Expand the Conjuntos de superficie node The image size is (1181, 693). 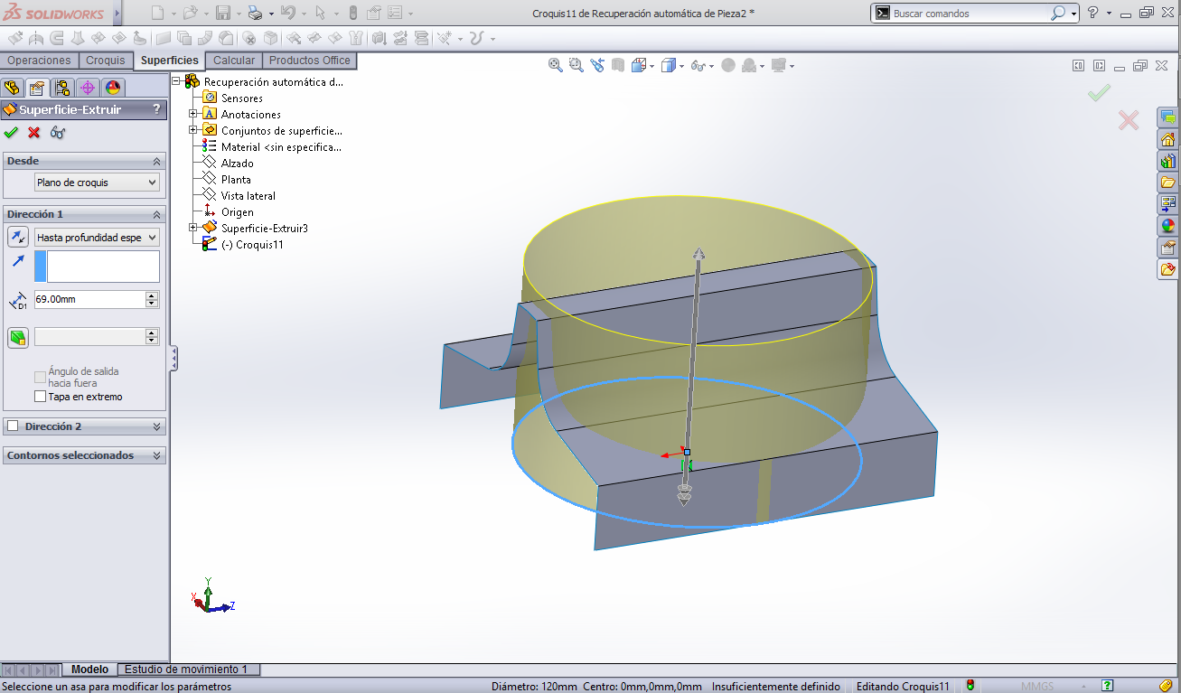click(192, 130)
